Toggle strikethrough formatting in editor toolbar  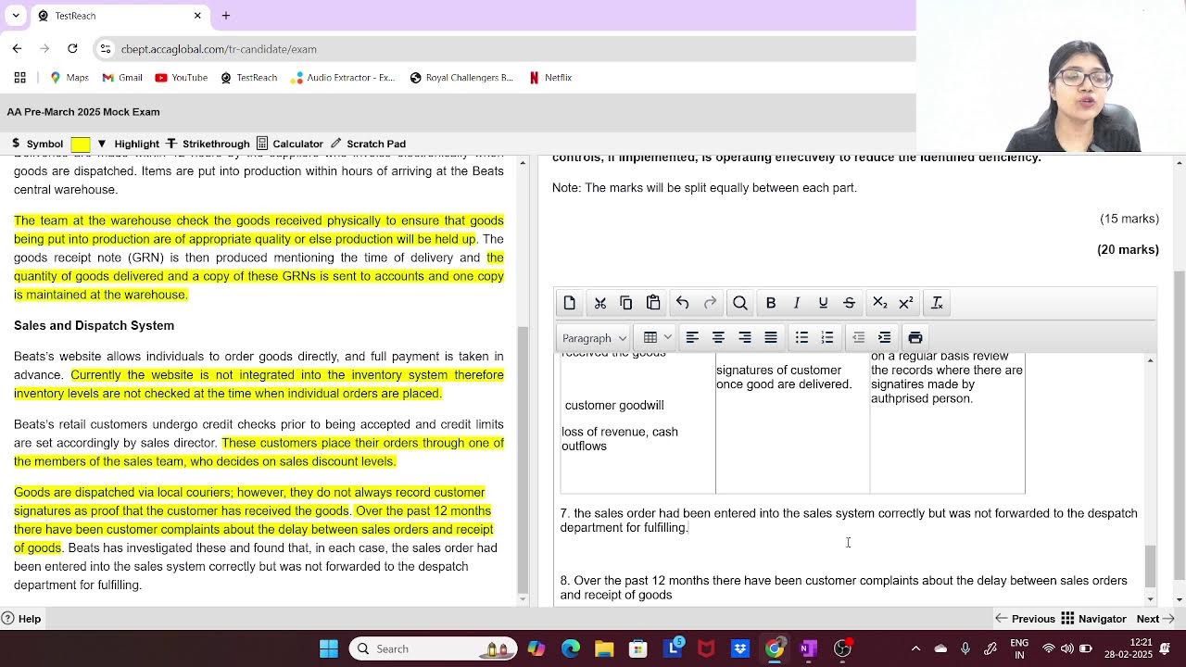(849, 303)
